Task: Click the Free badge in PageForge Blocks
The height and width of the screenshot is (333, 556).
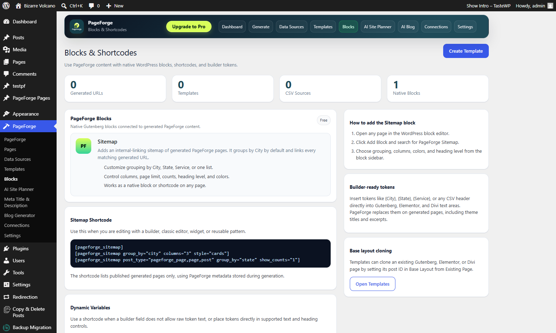Action: click(x=324, y=120)
